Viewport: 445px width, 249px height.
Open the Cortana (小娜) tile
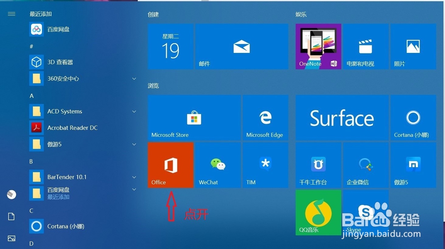[413, 118]
